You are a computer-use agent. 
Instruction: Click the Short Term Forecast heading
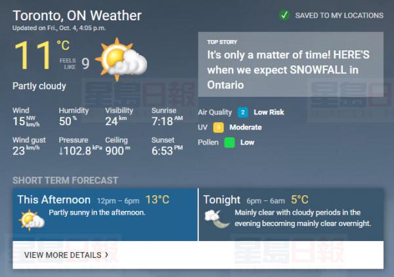coord(65,180)
